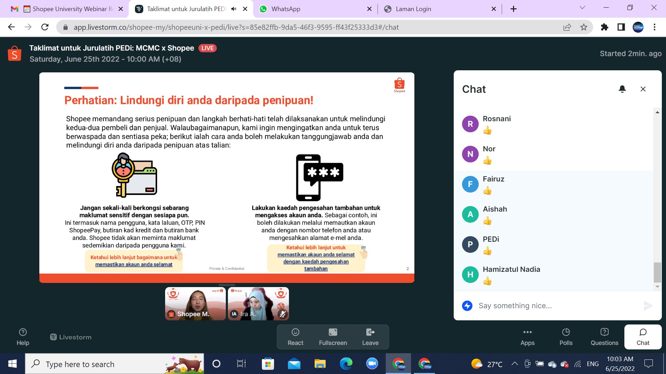Viewport: 666px width, 374px height.
Task: Open the Apps panel
Action: pyautogui.click(x=527, y=337)
